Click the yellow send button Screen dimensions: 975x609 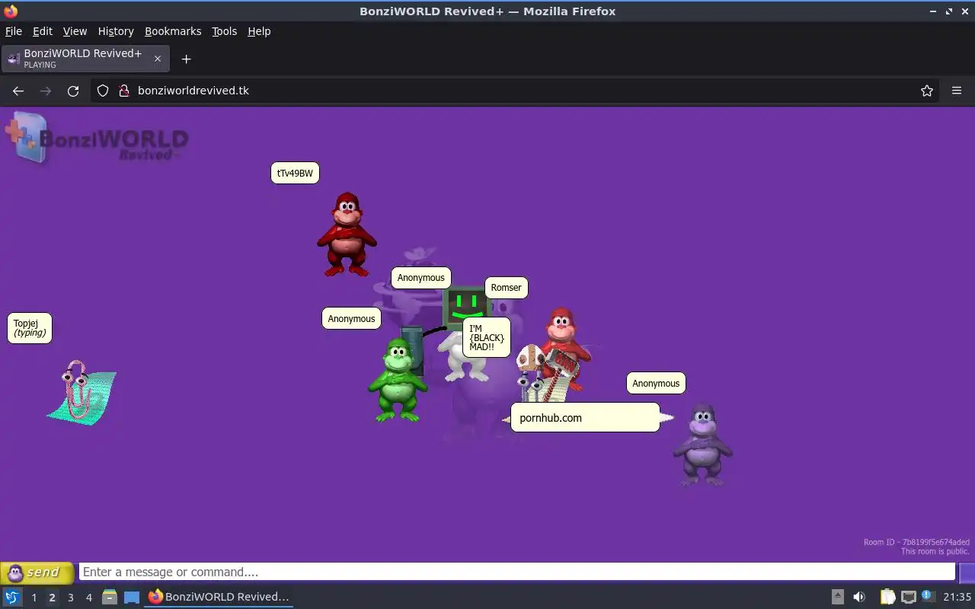pos(37,572)
